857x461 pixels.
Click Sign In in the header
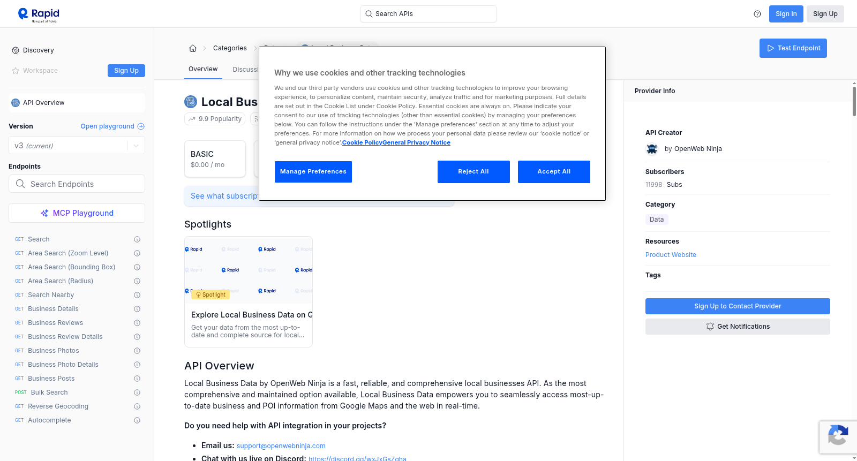[786, 14]
